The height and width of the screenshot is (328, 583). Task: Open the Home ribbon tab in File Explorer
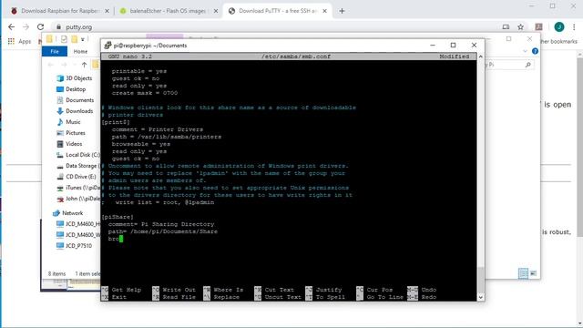(x=80, y=51)
